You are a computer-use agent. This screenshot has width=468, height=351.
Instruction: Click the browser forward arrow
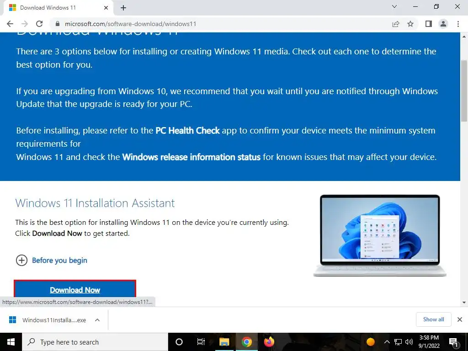[x=25, y=24]
